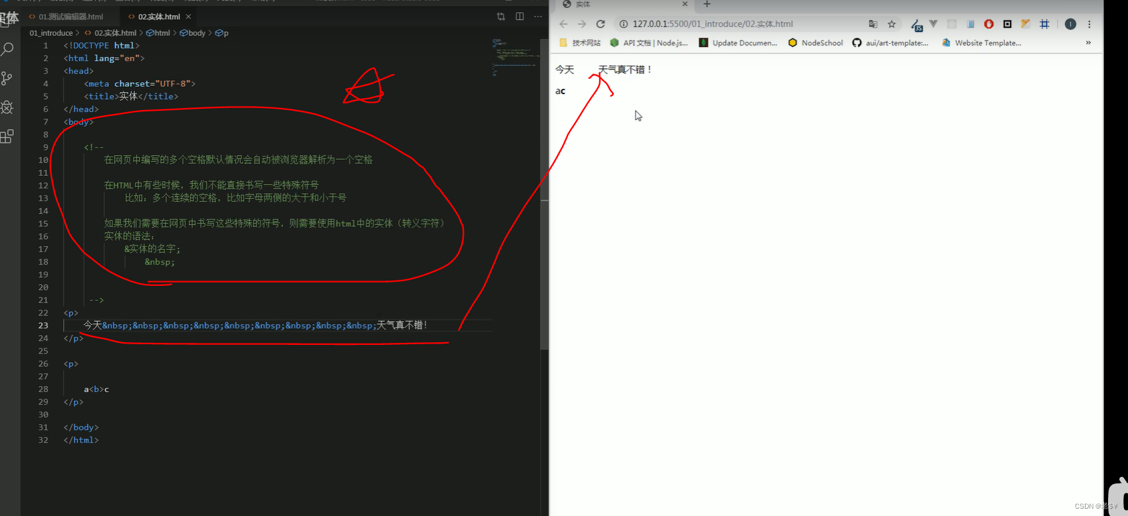
Task: Click the Open Changes compare icon in editor
Action: (501, 17)
